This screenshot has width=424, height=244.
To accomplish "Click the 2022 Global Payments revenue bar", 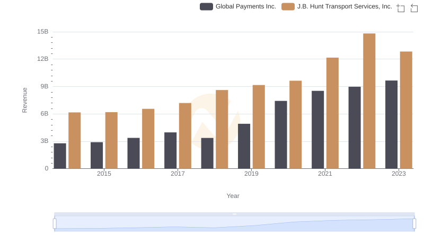I will click(x=355, y=128).
